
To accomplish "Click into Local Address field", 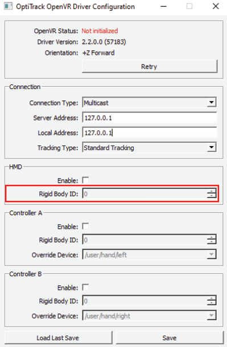I will 150,132.
